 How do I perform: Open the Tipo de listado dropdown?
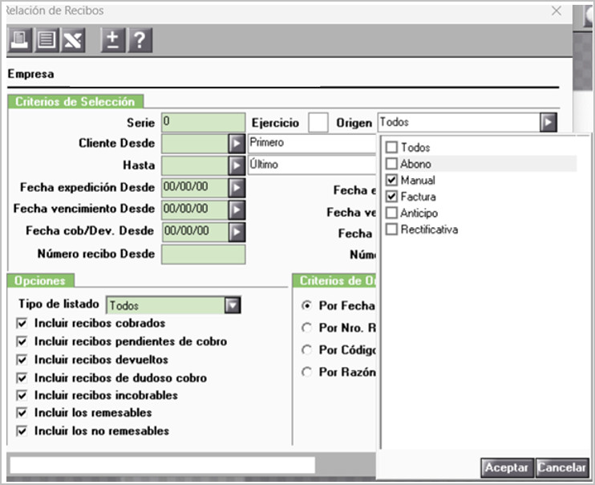pos(233,305)
